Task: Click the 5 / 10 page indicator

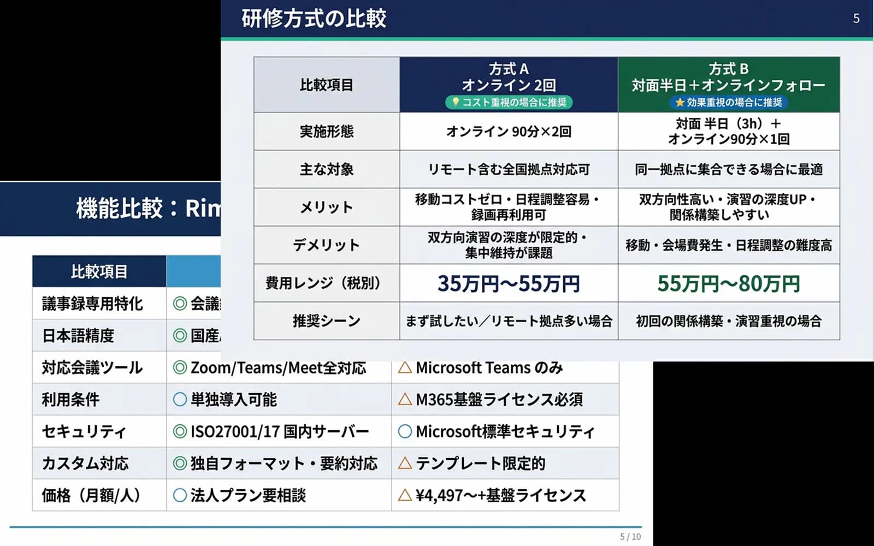Action: [x=630, y=537]
